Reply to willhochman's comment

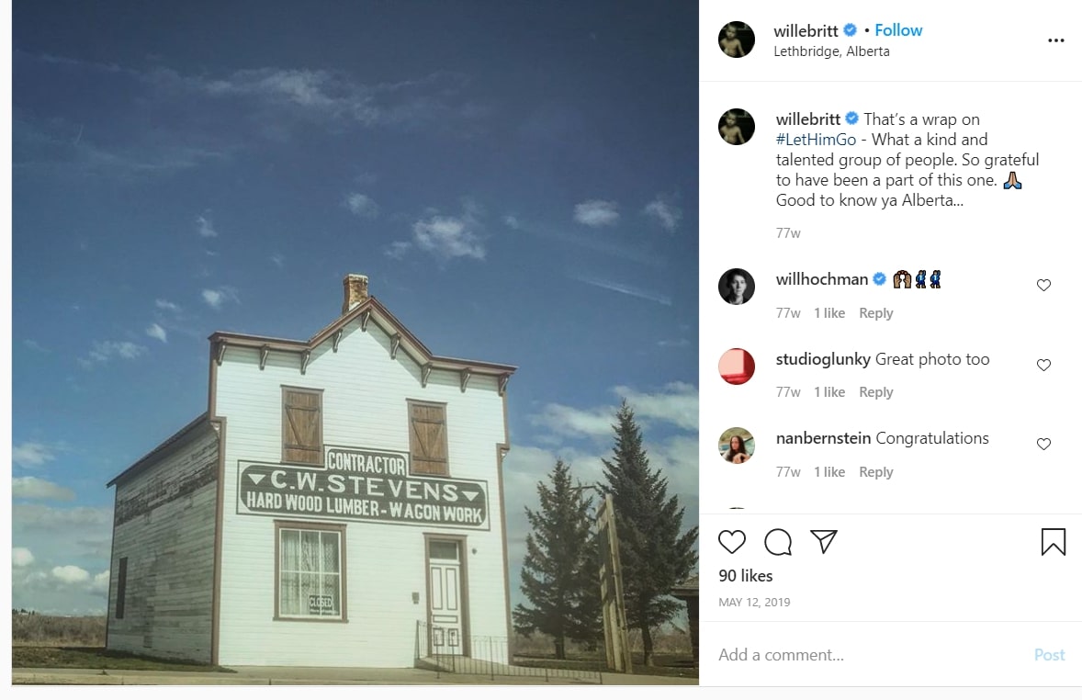coord(875,312)
